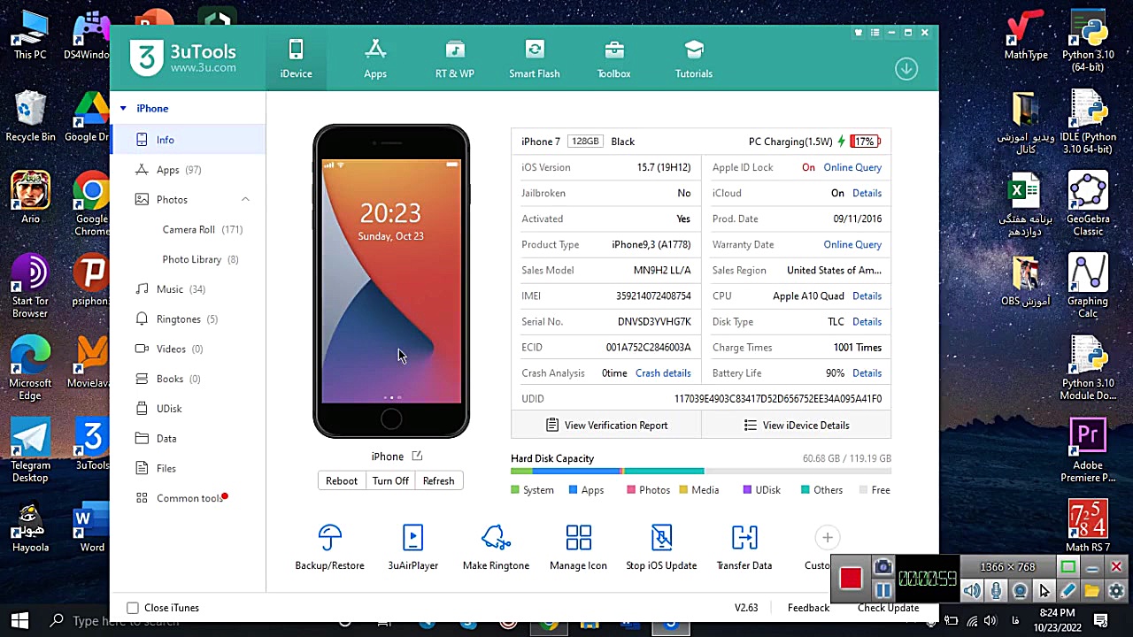Click the Reboot button
The image size is (1133, 637).
tap(342, 480)
